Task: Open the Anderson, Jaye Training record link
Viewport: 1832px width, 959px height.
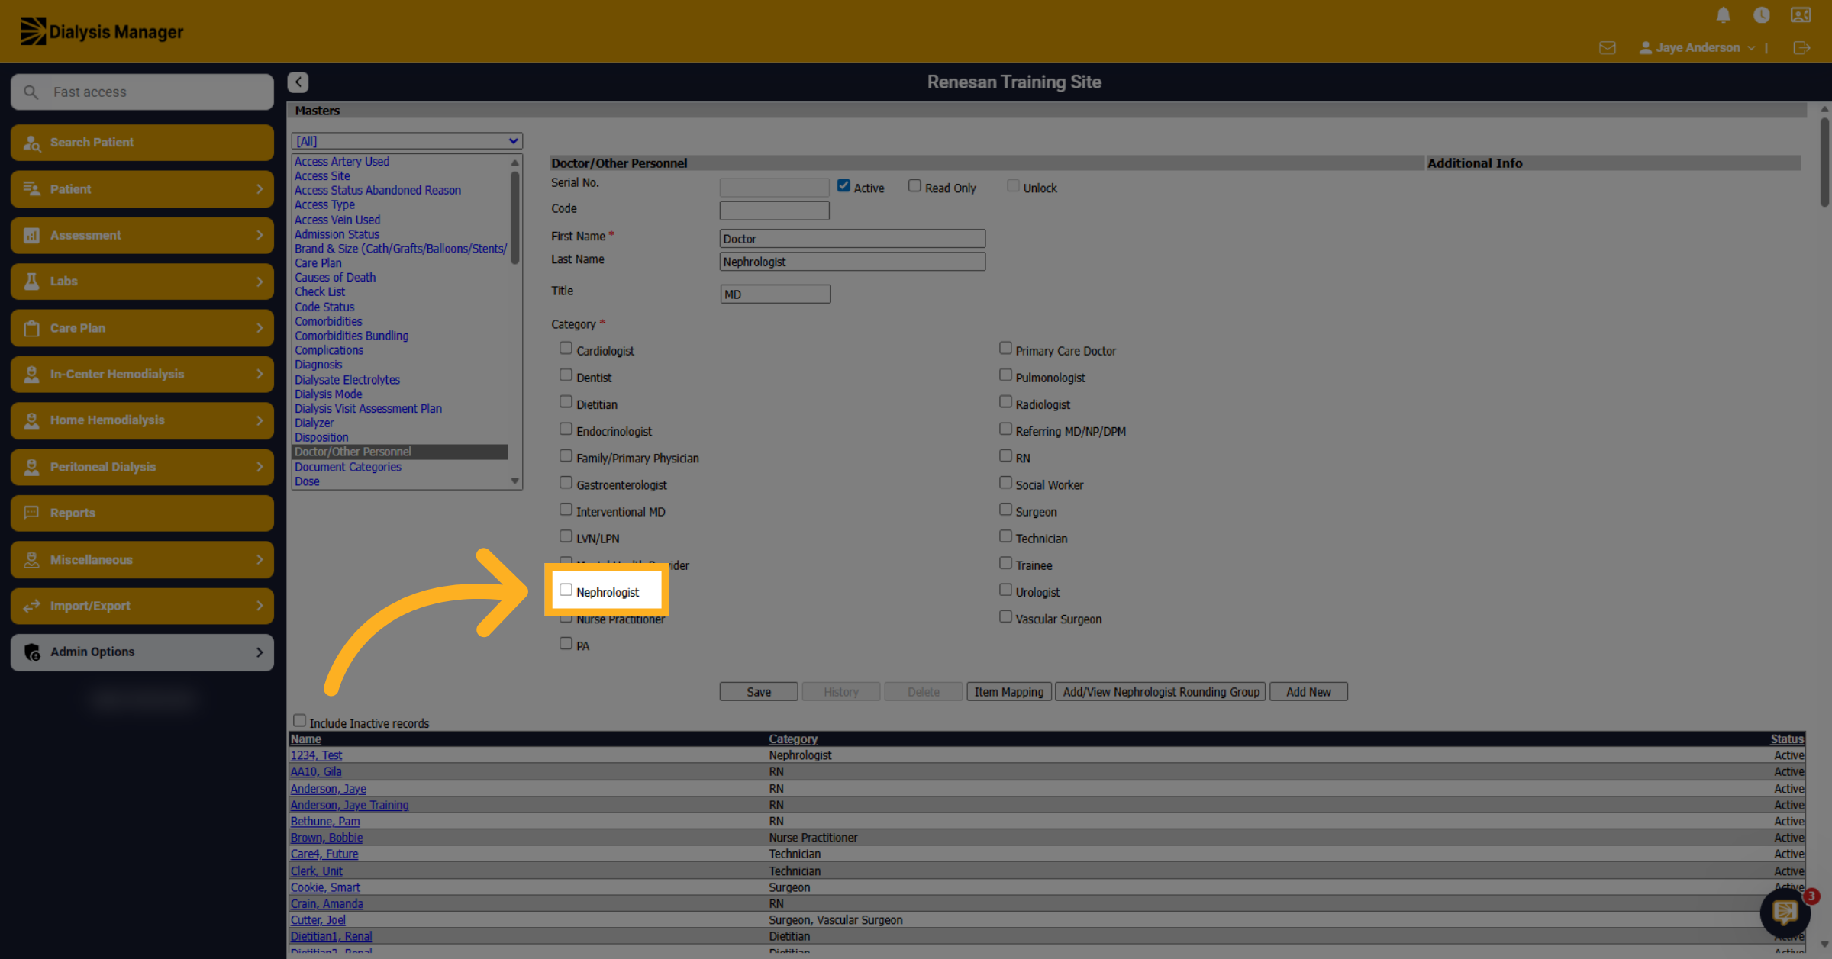Action: [x=350, y=805]
